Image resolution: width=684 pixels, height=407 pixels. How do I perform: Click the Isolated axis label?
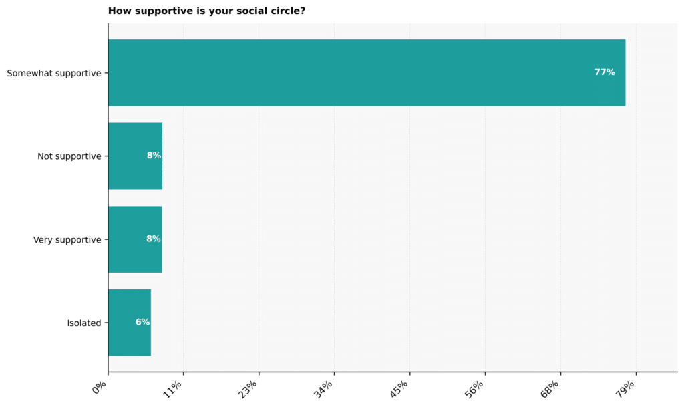pos(84,323)
